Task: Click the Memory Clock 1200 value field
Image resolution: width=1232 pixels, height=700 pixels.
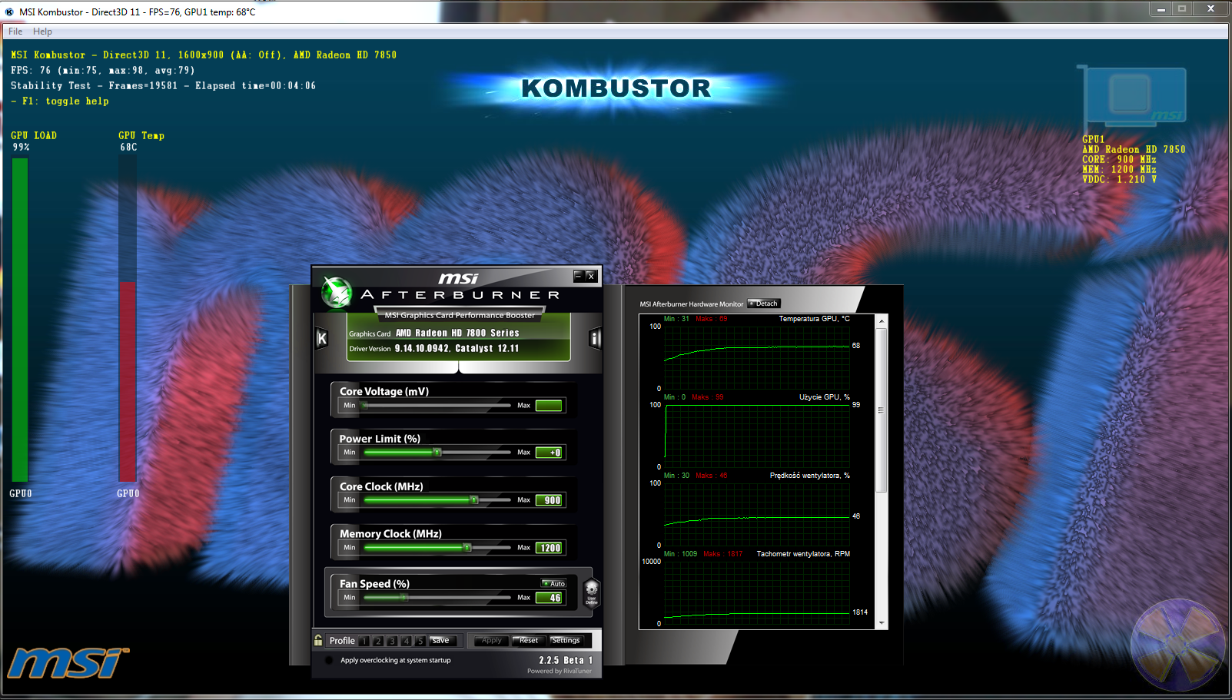Action: click(549, 548)
